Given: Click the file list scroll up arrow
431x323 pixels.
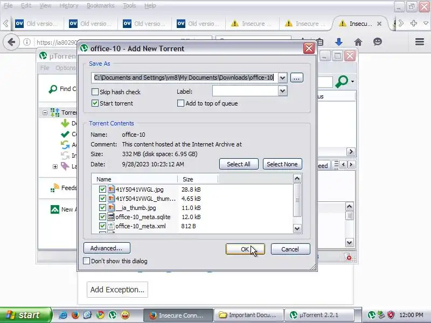Looking at the screenshot, I should 297,179.
